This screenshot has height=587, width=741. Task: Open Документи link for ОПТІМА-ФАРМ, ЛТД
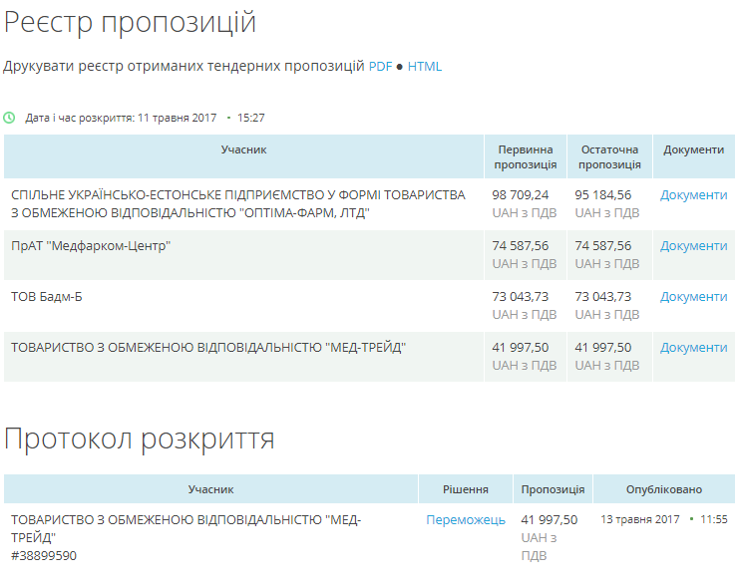click(693, 195)
